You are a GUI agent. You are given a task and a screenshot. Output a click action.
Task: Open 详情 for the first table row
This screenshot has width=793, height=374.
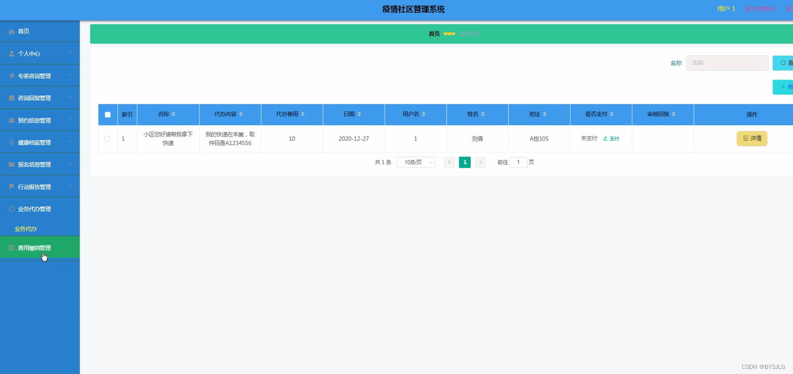752,139
